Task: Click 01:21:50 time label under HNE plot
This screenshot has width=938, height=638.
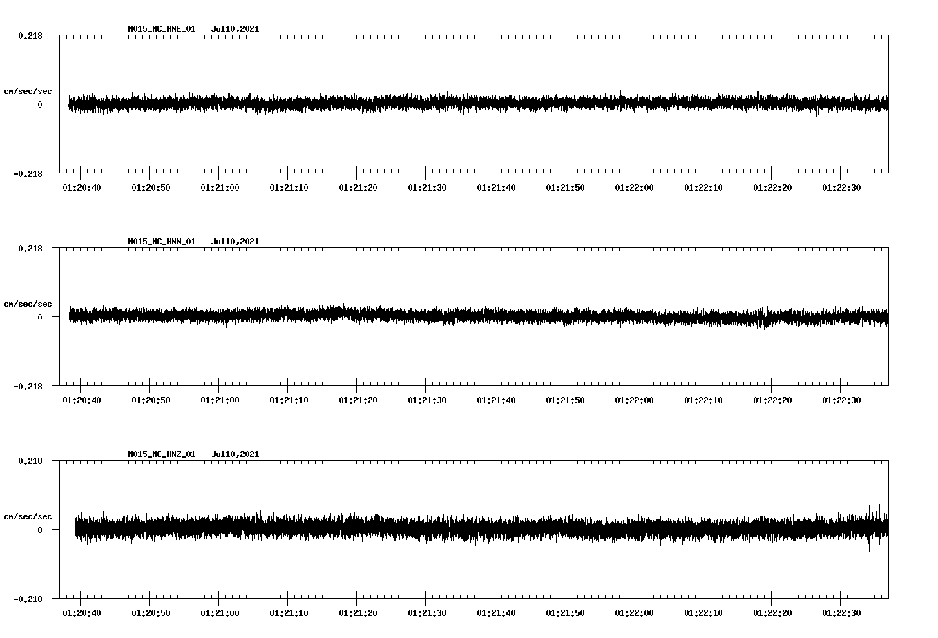Action: tap(565, 188)
